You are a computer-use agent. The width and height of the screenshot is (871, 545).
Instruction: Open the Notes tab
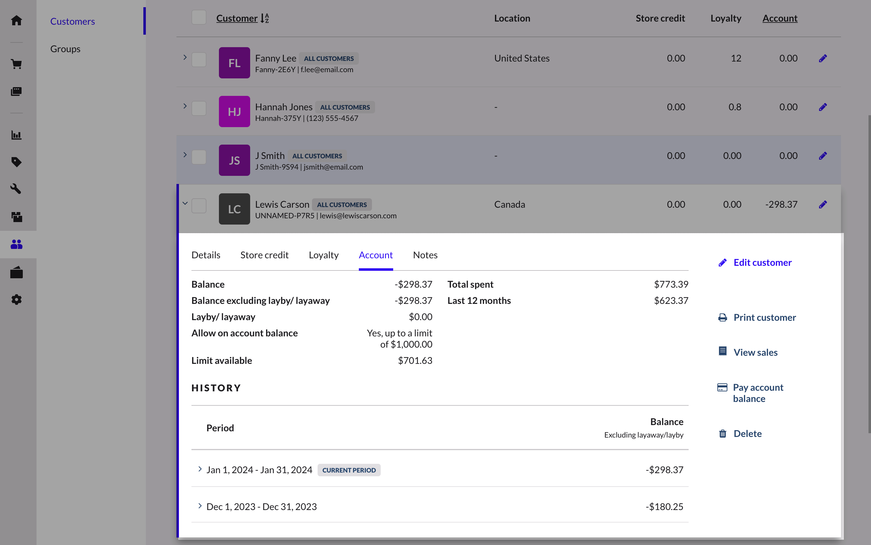(425, 255)
